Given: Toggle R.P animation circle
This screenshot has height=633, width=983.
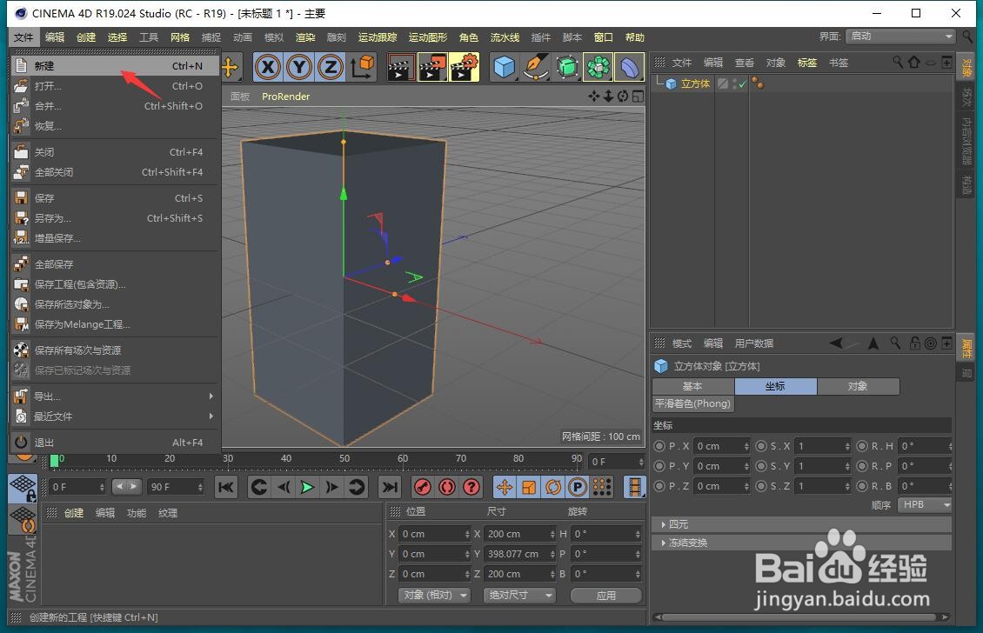Looking at the screenshot, I should (x=863, y=466).
